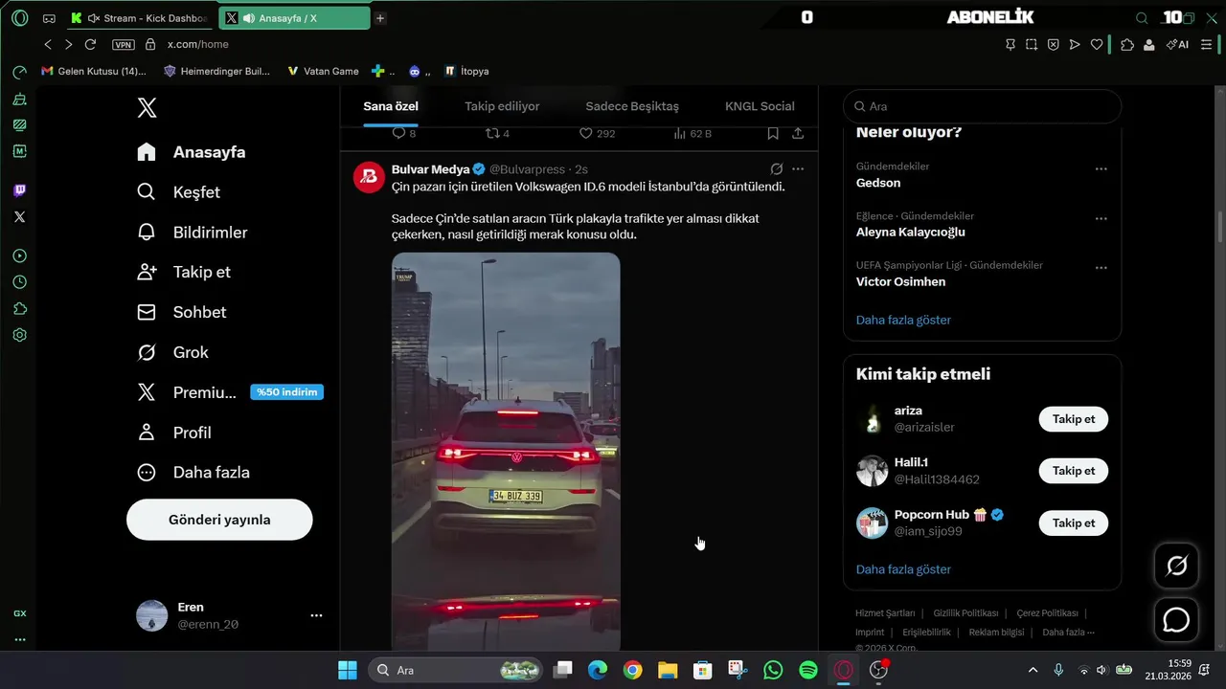Image resolution: width=1226 pixels, height=689 pixels.
Task: Open the Profil page
Action: [173, 433]
